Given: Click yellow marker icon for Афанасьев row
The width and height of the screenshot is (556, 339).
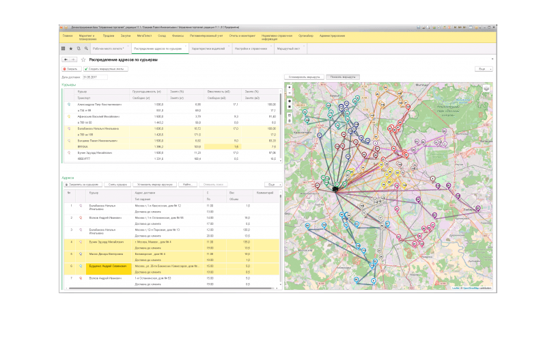Looking at the screenshot, I should pyautogui.click(x=69, y=116).
